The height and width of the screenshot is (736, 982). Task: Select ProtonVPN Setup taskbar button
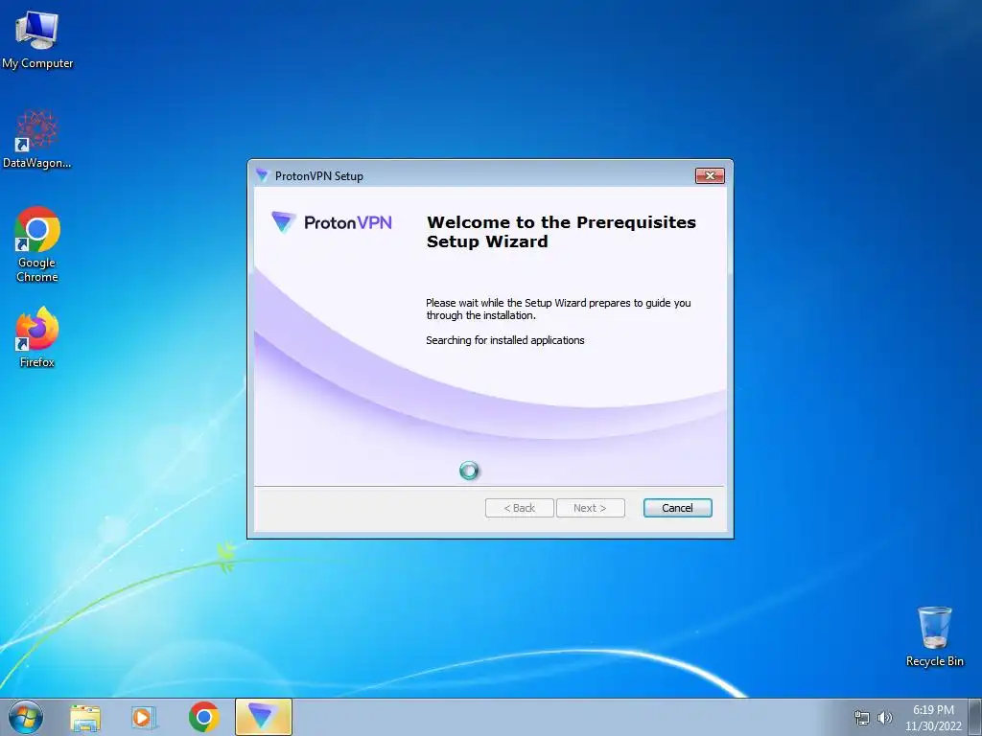pos(263,717)
